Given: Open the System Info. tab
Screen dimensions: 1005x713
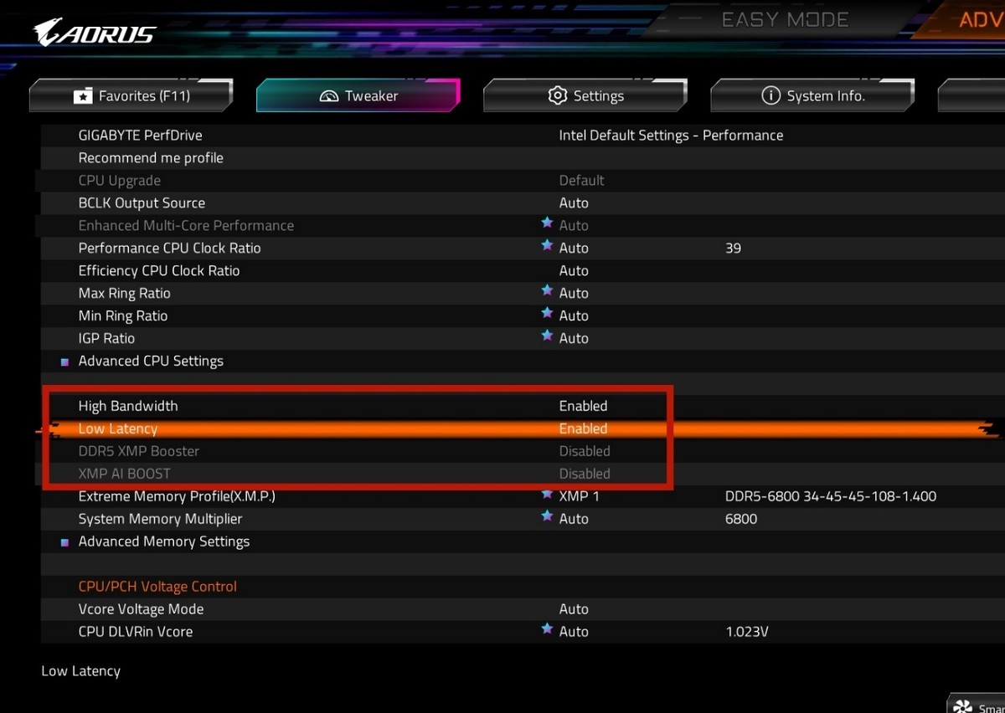Looking at the screenshot, I should point(813,95).
